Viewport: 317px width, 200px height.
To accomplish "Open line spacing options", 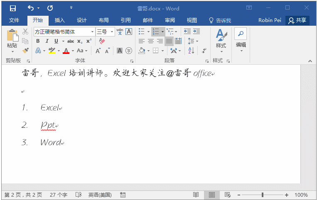I will coord(193,41).
